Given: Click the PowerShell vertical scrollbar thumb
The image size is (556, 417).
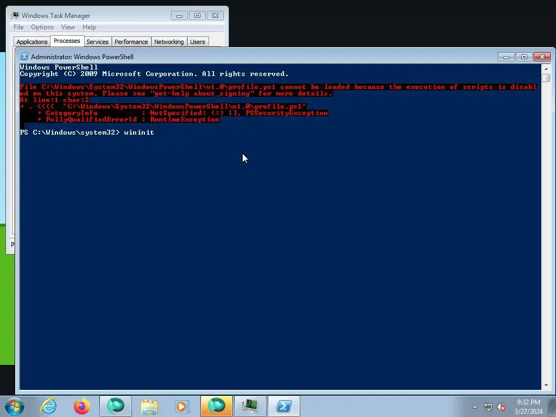Looking at the screenshot, I should pyautogui.click(x=546, y=78).
